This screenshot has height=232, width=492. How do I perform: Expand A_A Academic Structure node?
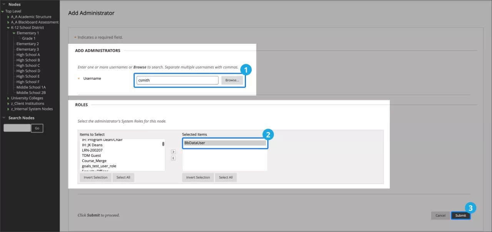coord(8,17)
